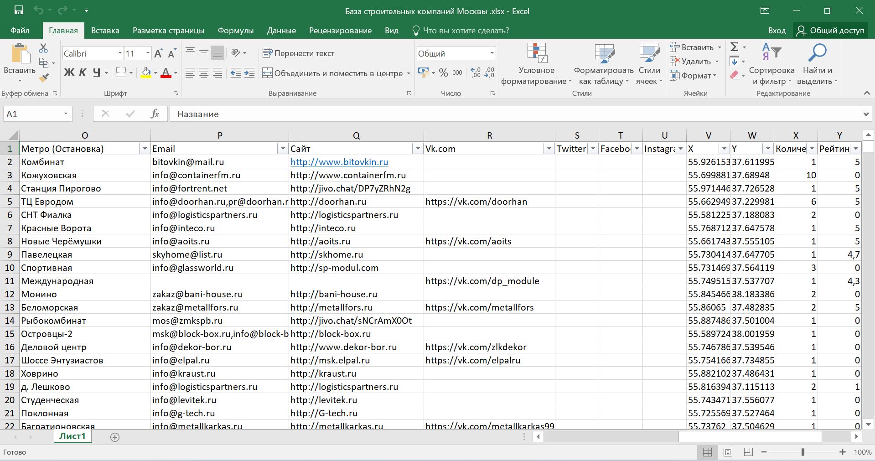Click the zoom slider handle

coord(803,452)
